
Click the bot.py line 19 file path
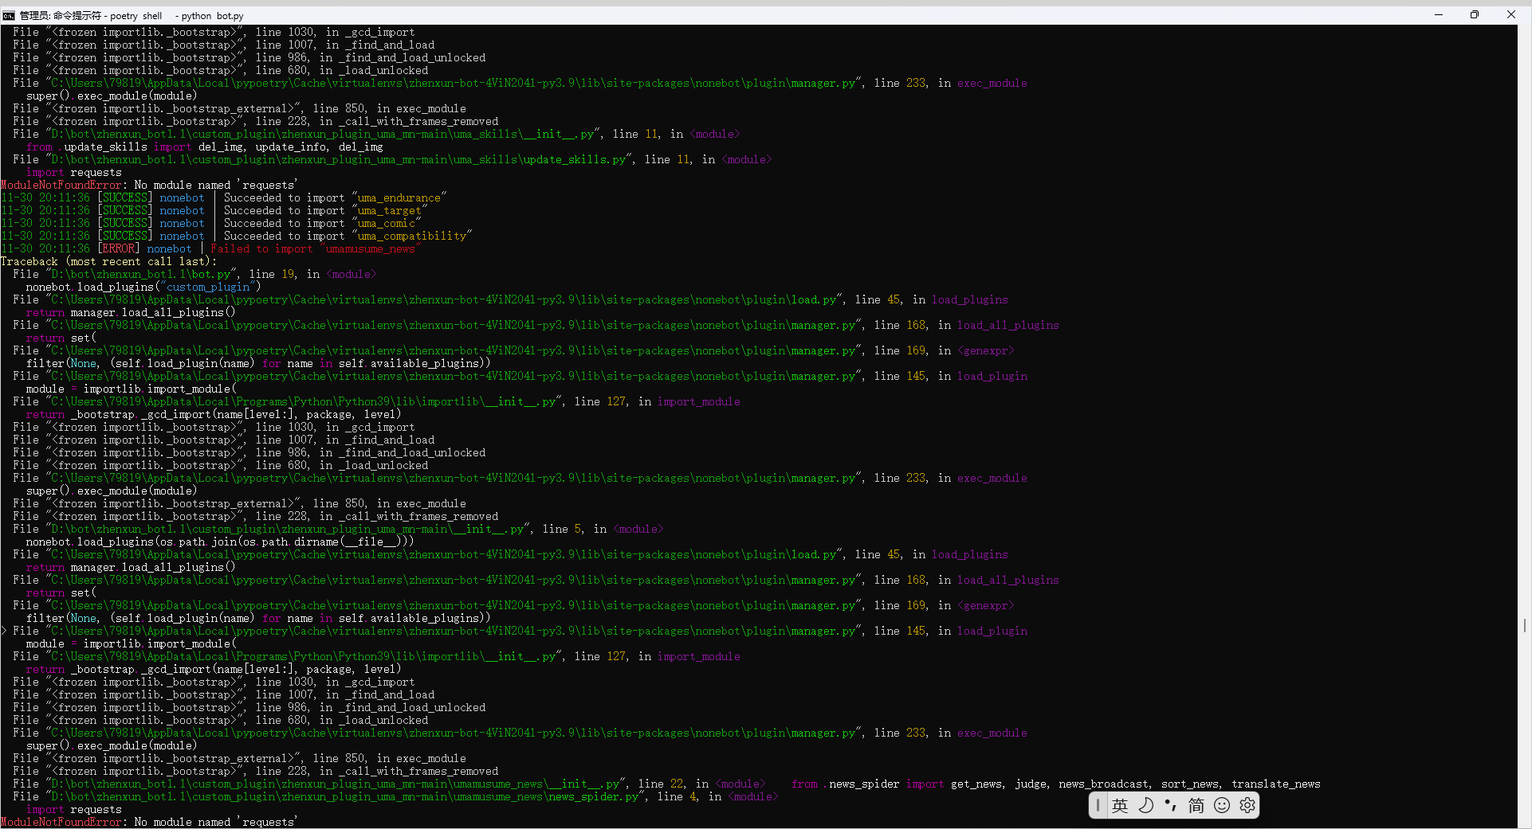click(141, 275)
